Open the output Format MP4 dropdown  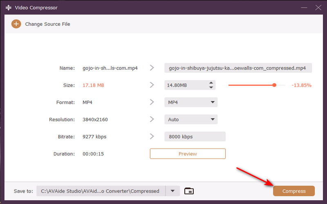pyautogui.click(x=191, y=102)
